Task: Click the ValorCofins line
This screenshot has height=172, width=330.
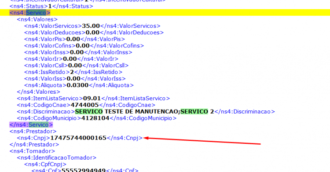Action: (x=84, y=46)
